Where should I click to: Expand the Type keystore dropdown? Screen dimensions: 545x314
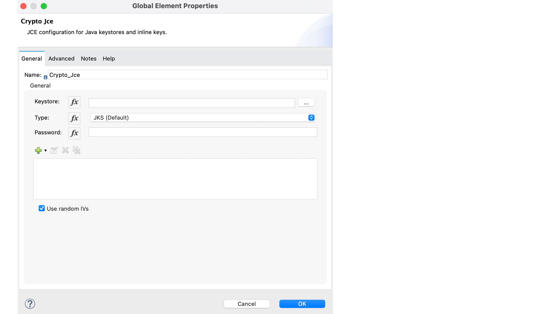(x=311, y=118)
